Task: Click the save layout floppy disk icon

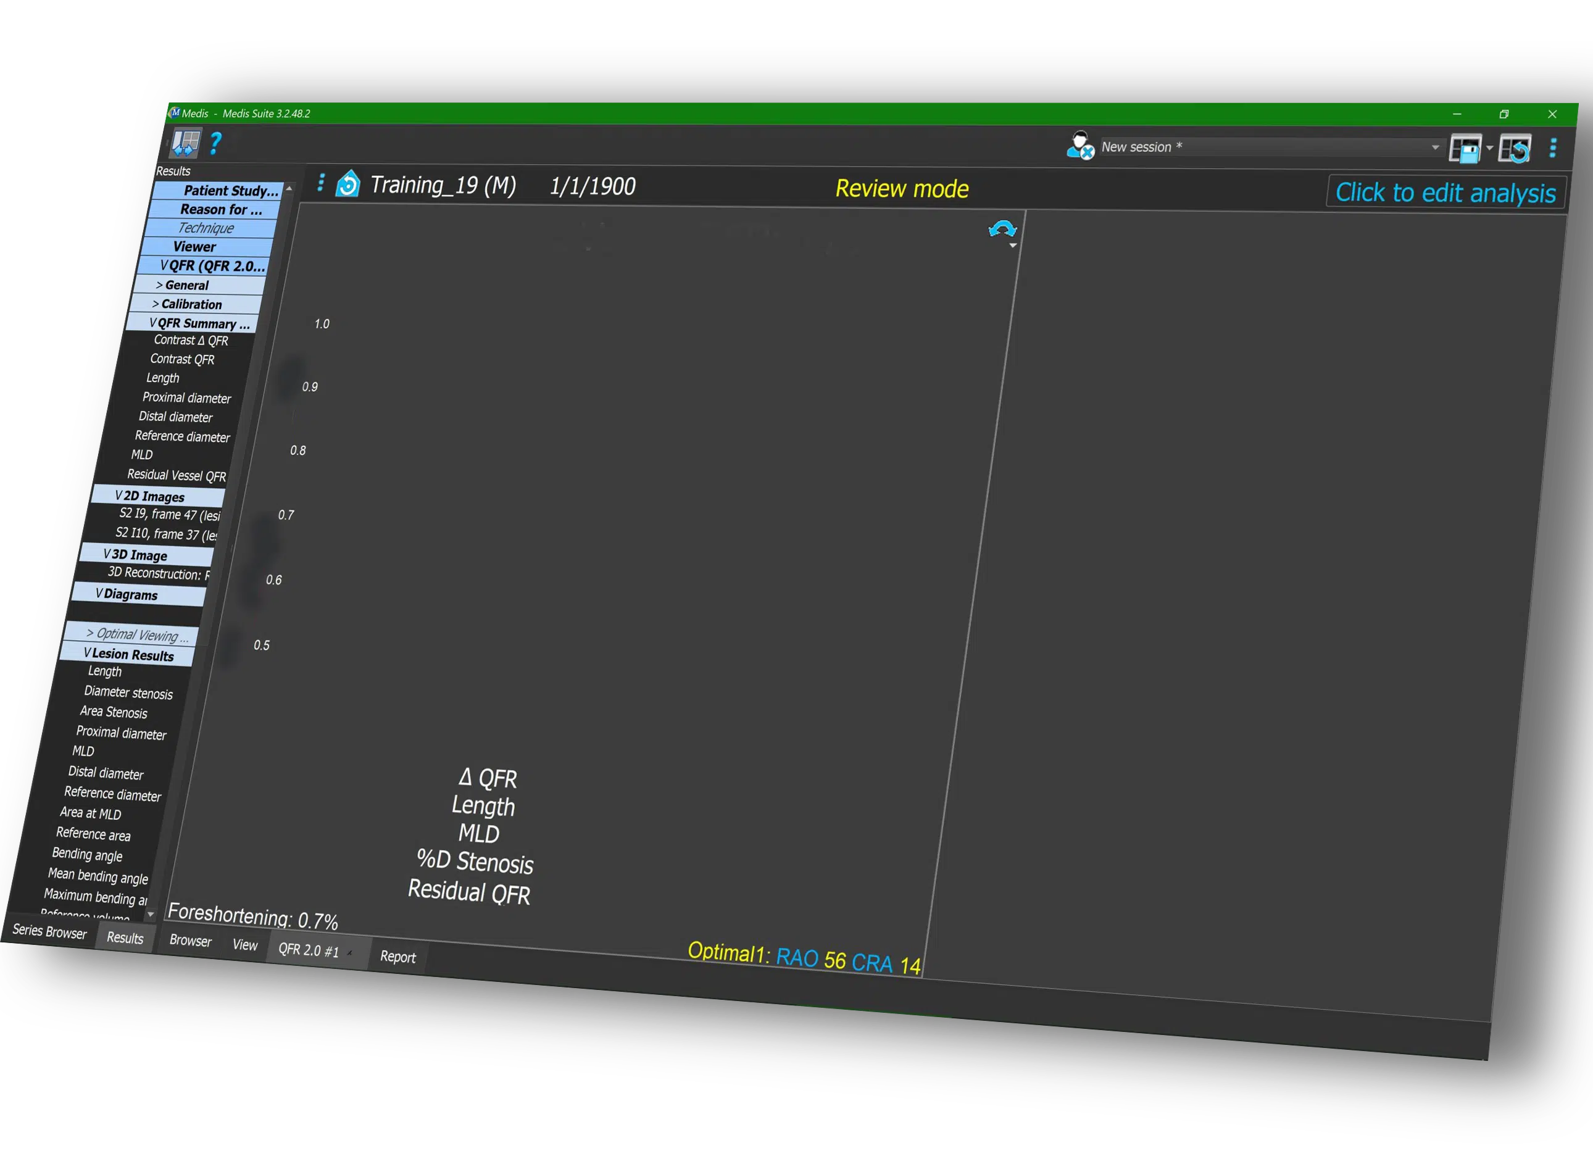Action: (x=1465, y=149)
